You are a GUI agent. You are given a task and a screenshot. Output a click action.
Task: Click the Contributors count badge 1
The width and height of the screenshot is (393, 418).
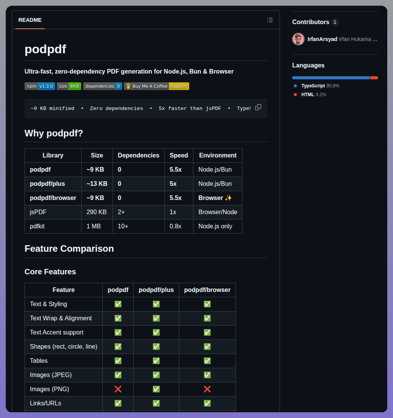click(335, 22)
